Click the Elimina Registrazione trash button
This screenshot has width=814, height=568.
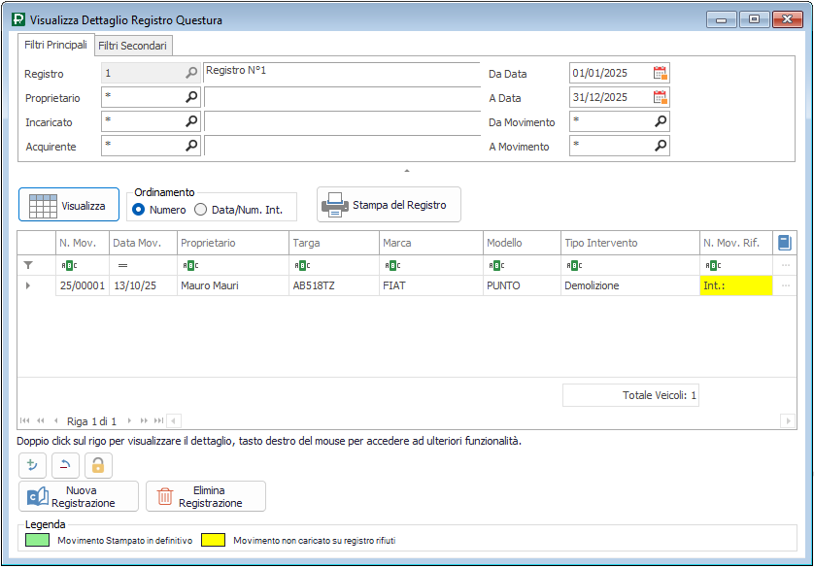point(205,496)
